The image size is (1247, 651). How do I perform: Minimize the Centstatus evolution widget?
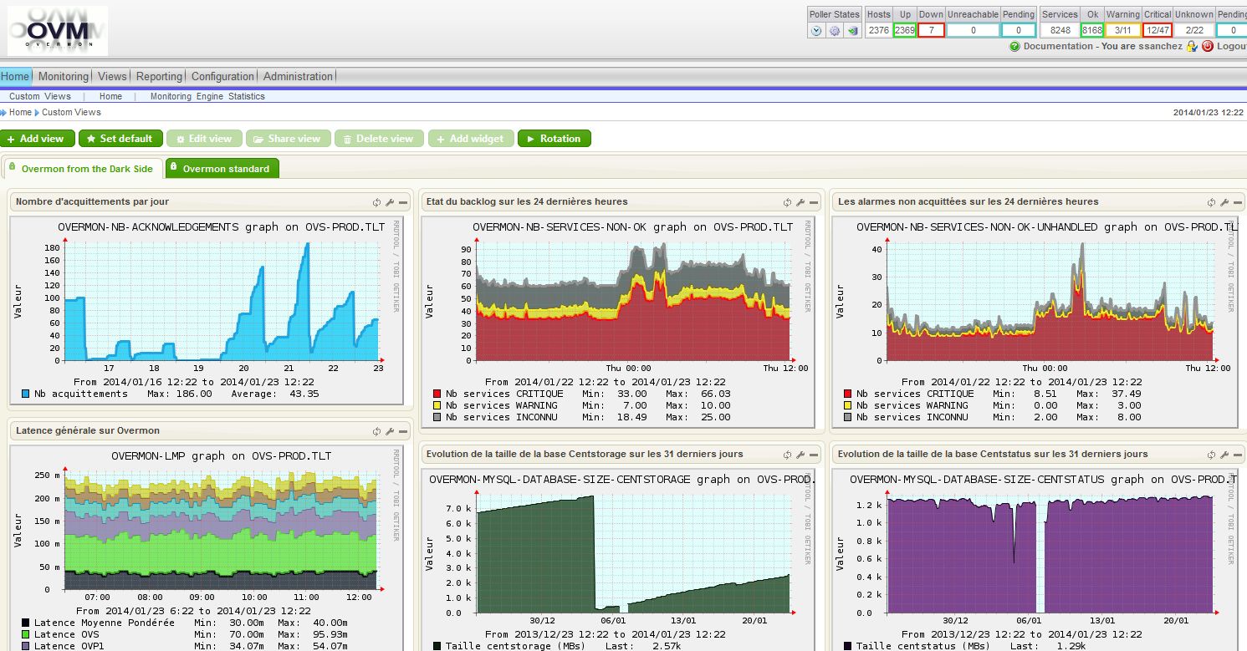[1238, 455]
